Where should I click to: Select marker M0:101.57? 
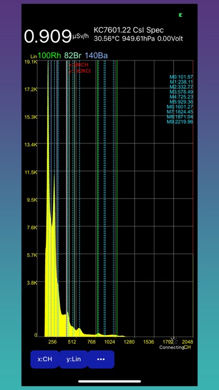pos(182,77)
